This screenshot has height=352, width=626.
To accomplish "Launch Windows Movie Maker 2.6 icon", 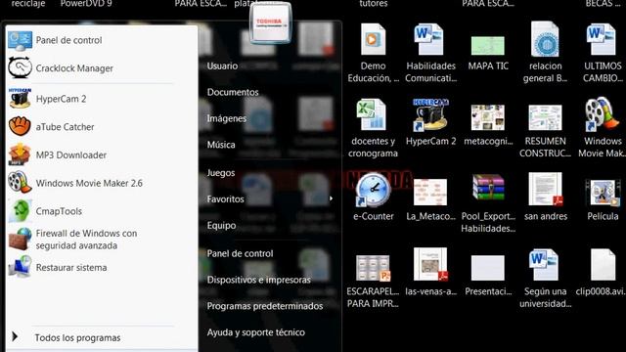I will tap(20, 183).
